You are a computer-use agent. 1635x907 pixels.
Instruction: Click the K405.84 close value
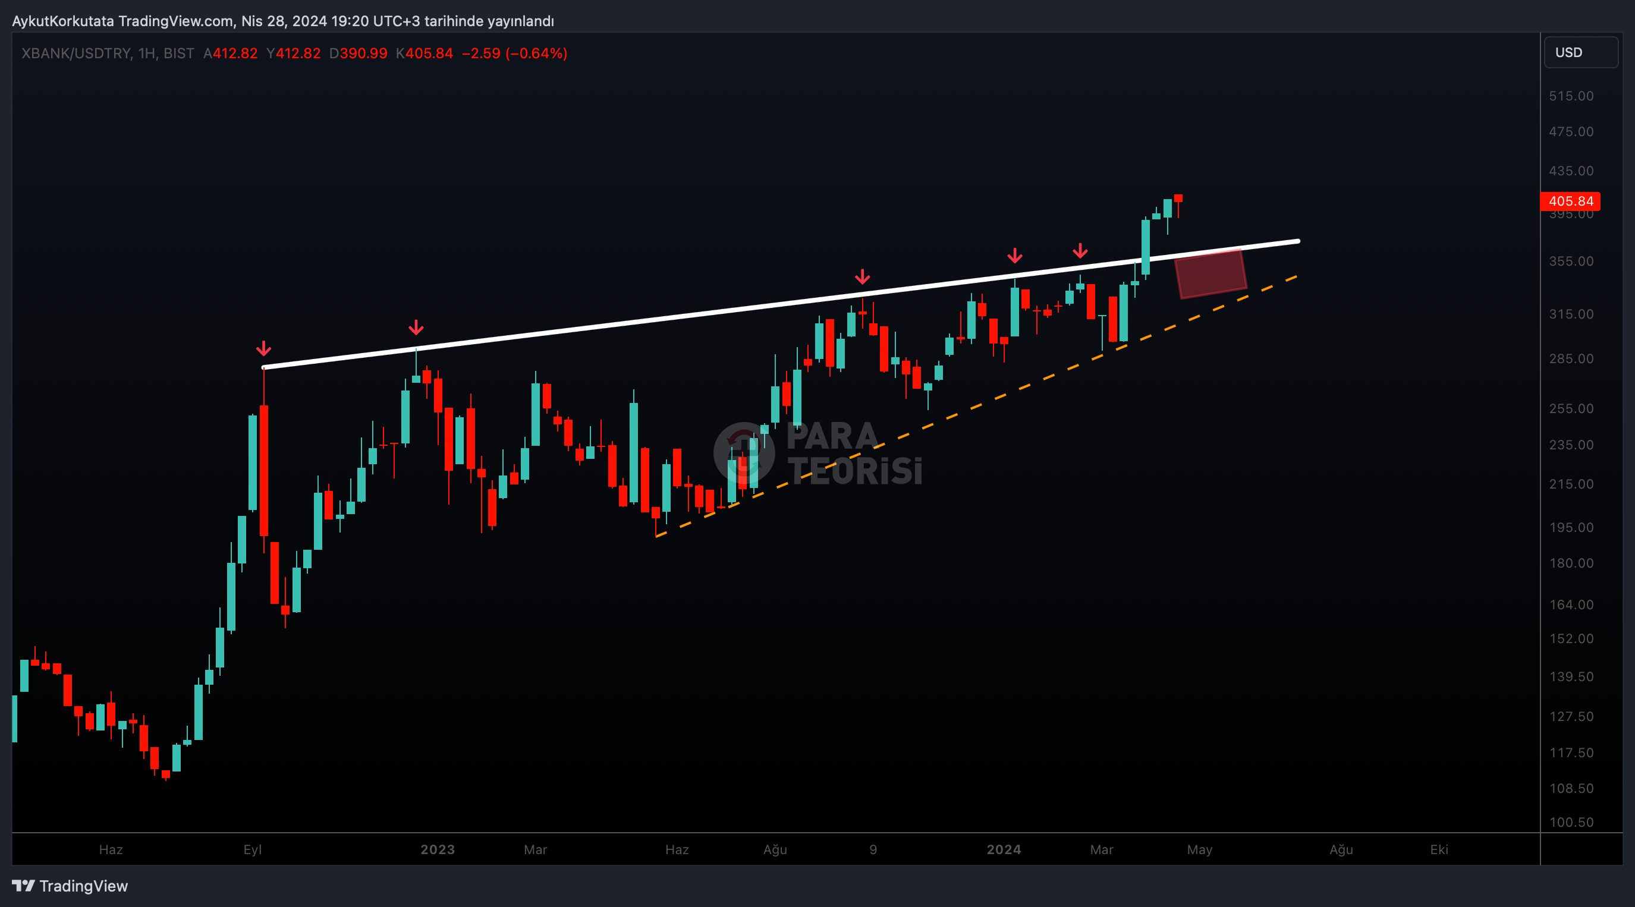424,53
